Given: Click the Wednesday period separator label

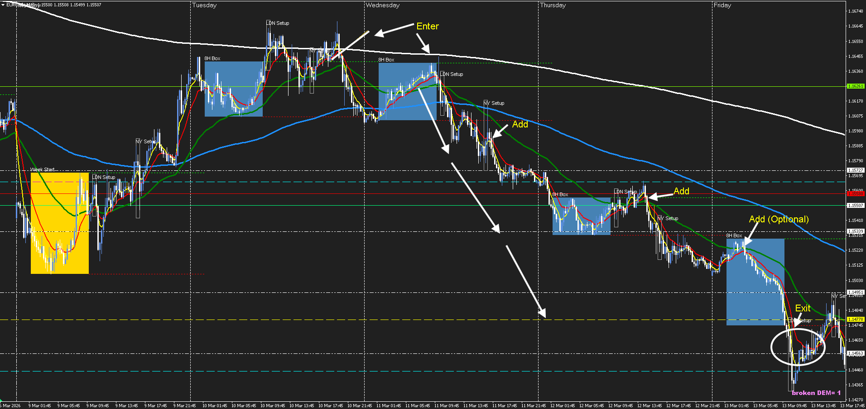Looking at the screenshot, I should tap(382, 5).
